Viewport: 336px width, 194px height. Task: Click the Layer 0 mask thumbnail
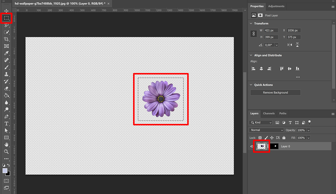point(275,146)
